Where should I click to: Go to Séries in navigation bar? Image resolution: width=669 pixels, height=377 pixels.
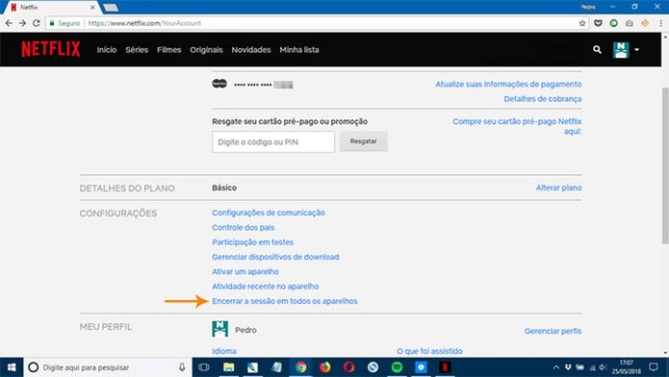(137, 50)
